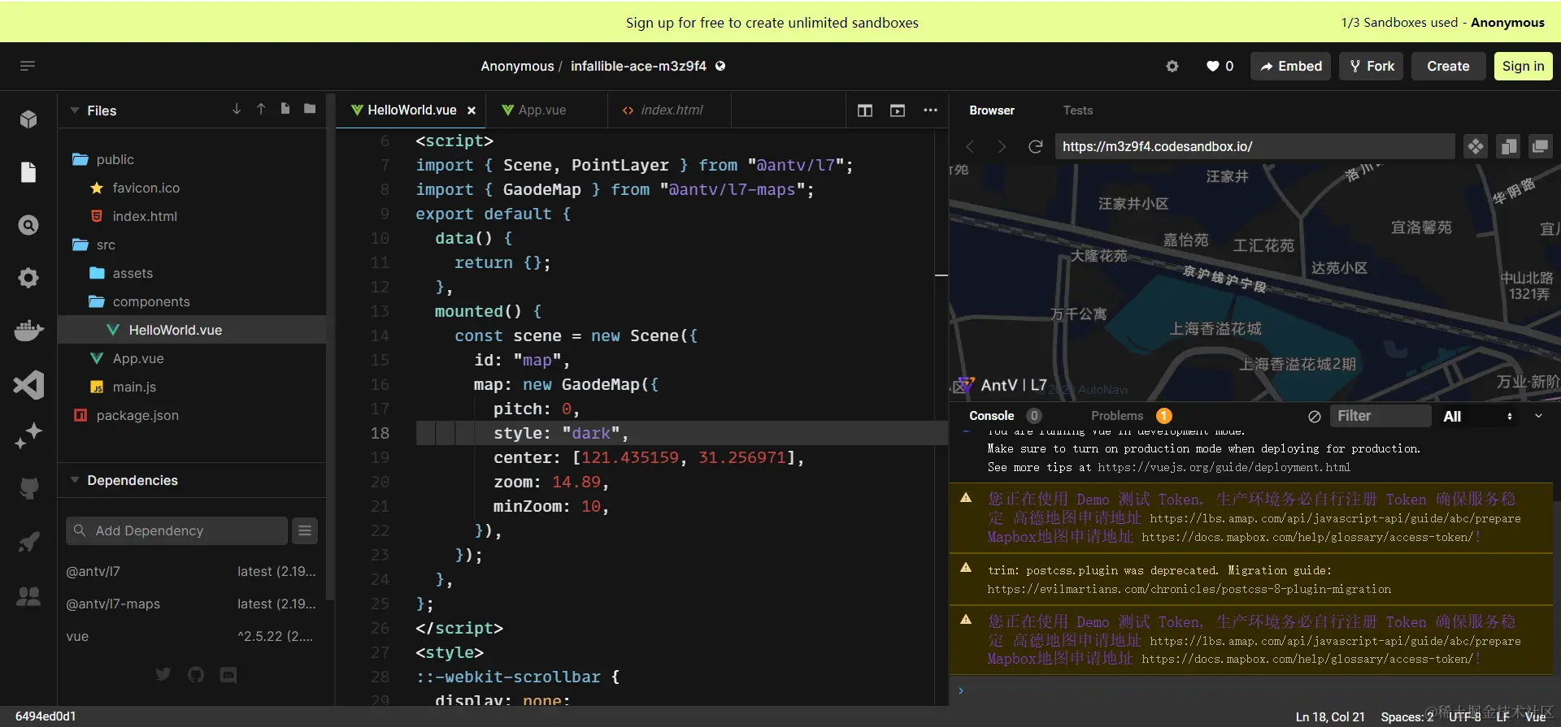This screenshot has width=1561, height=727.
Task: Refresh the browser preview
Action: click(x=1035, y=146)
